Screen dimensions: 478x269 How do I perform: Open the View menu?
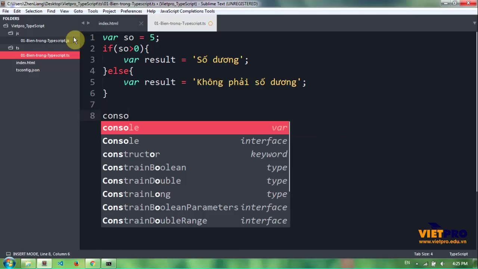coord(64,11)
